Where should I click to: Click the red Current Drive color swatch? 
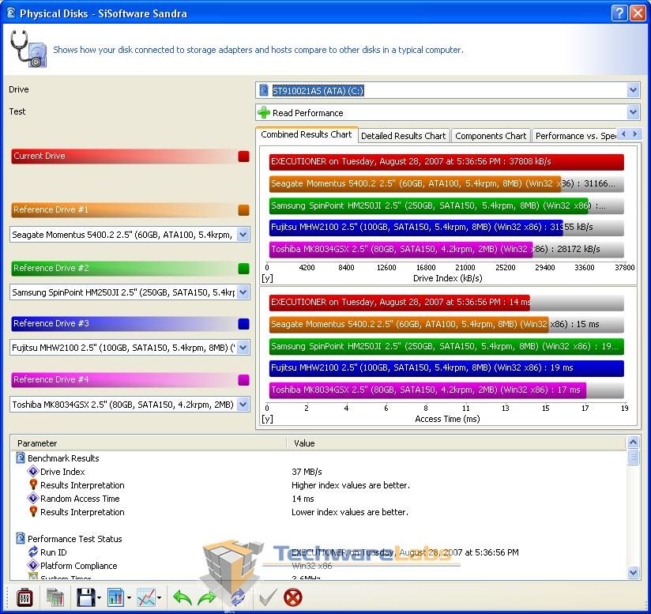(x=243, y=156)
